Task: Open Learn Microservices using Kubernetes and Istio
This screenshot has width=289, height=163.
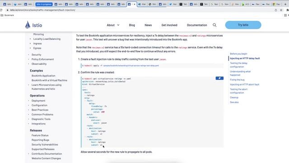Action: click(47, 87)
